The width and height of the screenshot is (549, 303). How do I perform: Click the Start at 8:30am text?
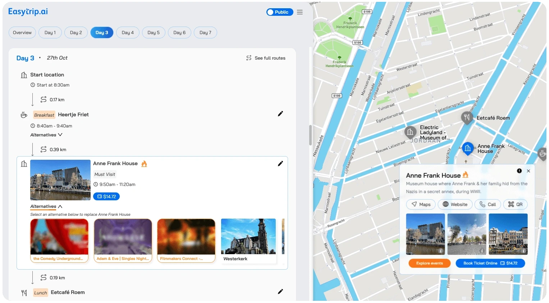53,85
